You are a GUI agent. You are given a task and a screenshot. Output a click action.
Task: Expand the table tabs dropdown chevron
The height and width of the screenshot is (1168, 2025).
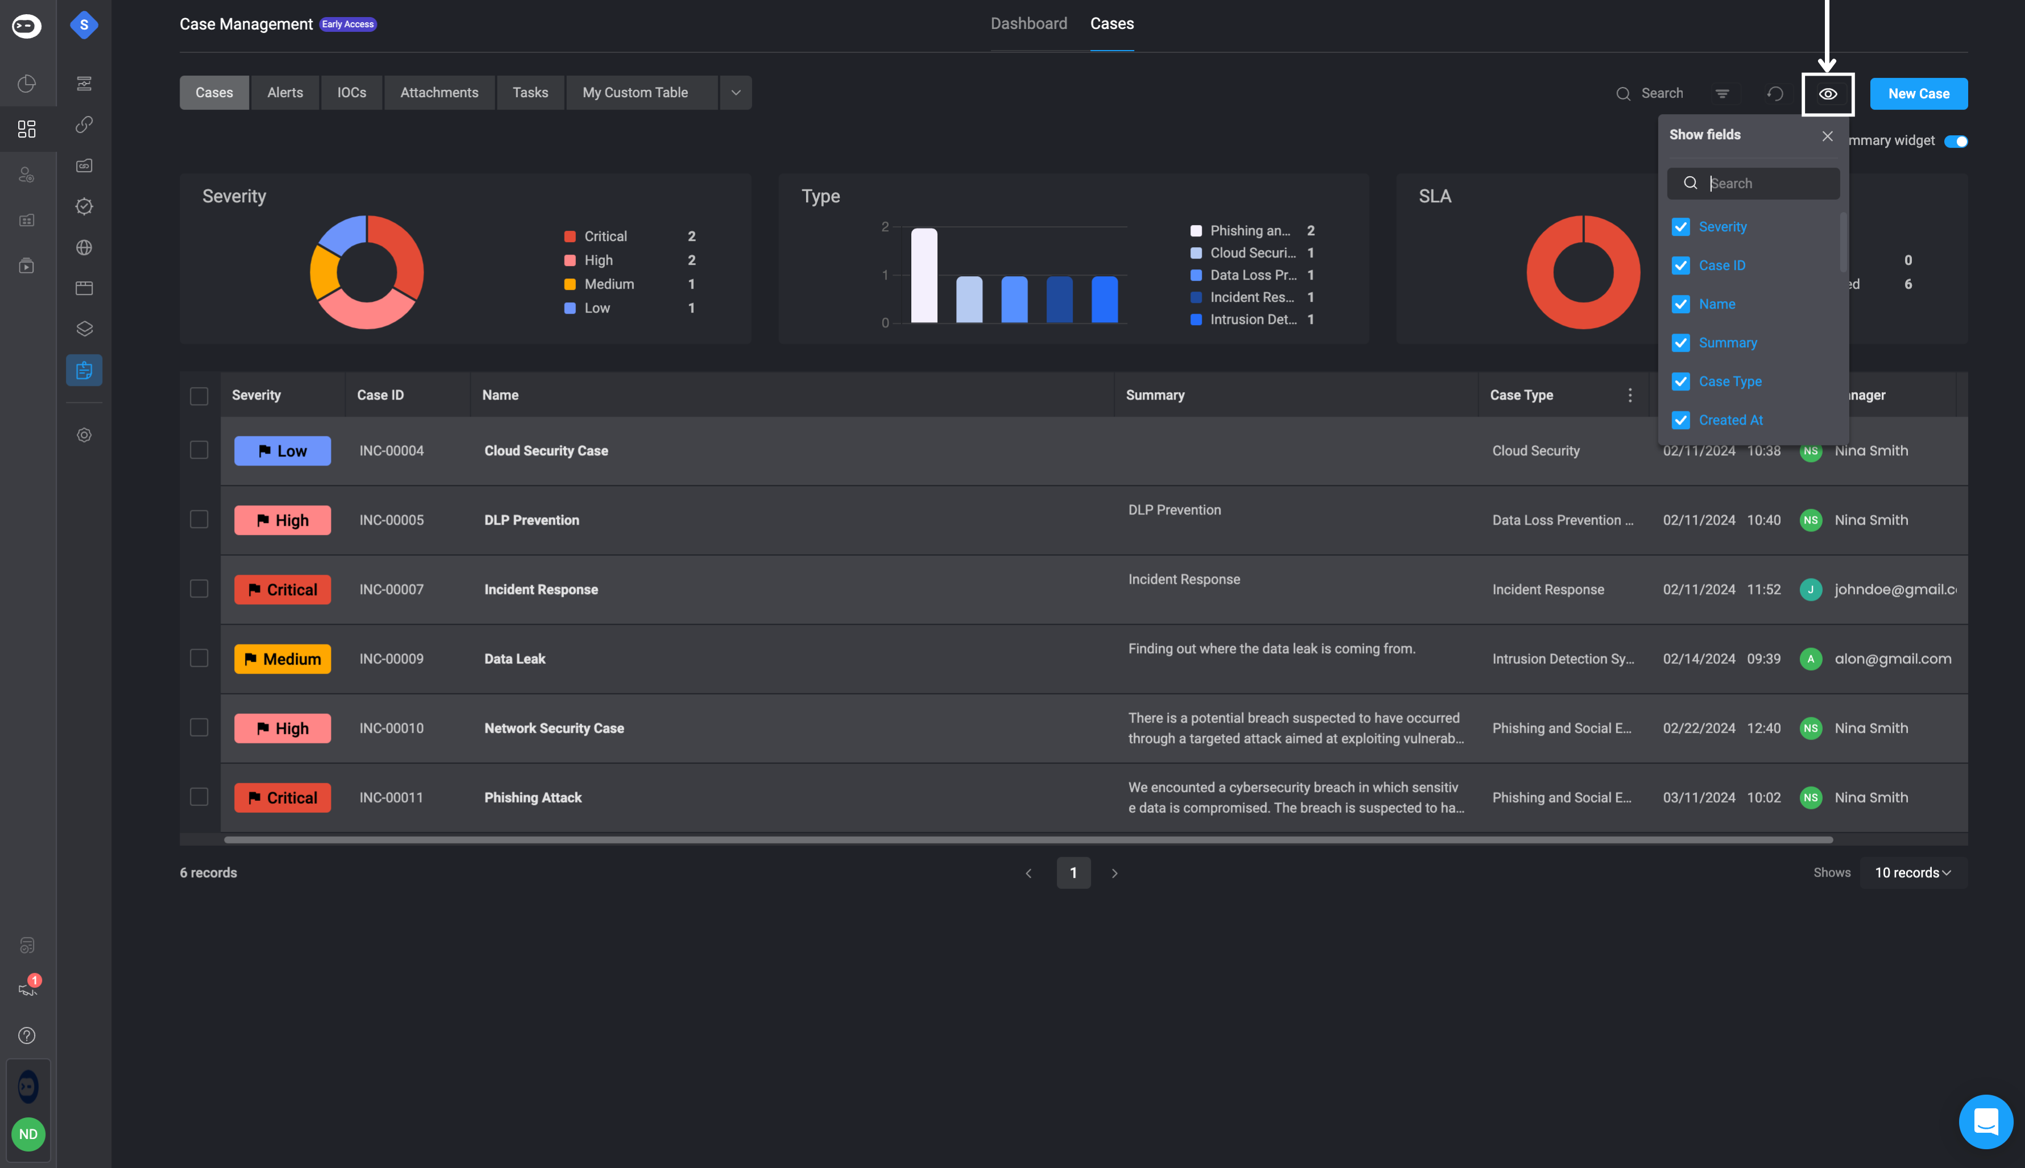(736, 93)
